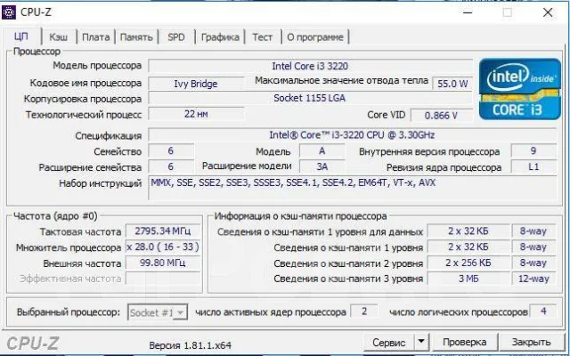
Task: Click the active cores count 2
Action: [364, 311]
